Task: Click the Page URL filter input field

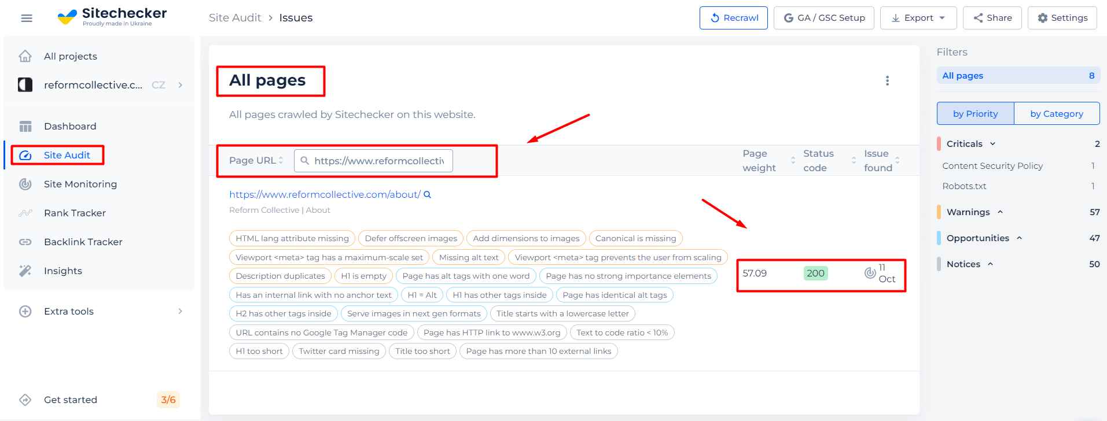Action: pyautogui.click(x=373, y=161)
